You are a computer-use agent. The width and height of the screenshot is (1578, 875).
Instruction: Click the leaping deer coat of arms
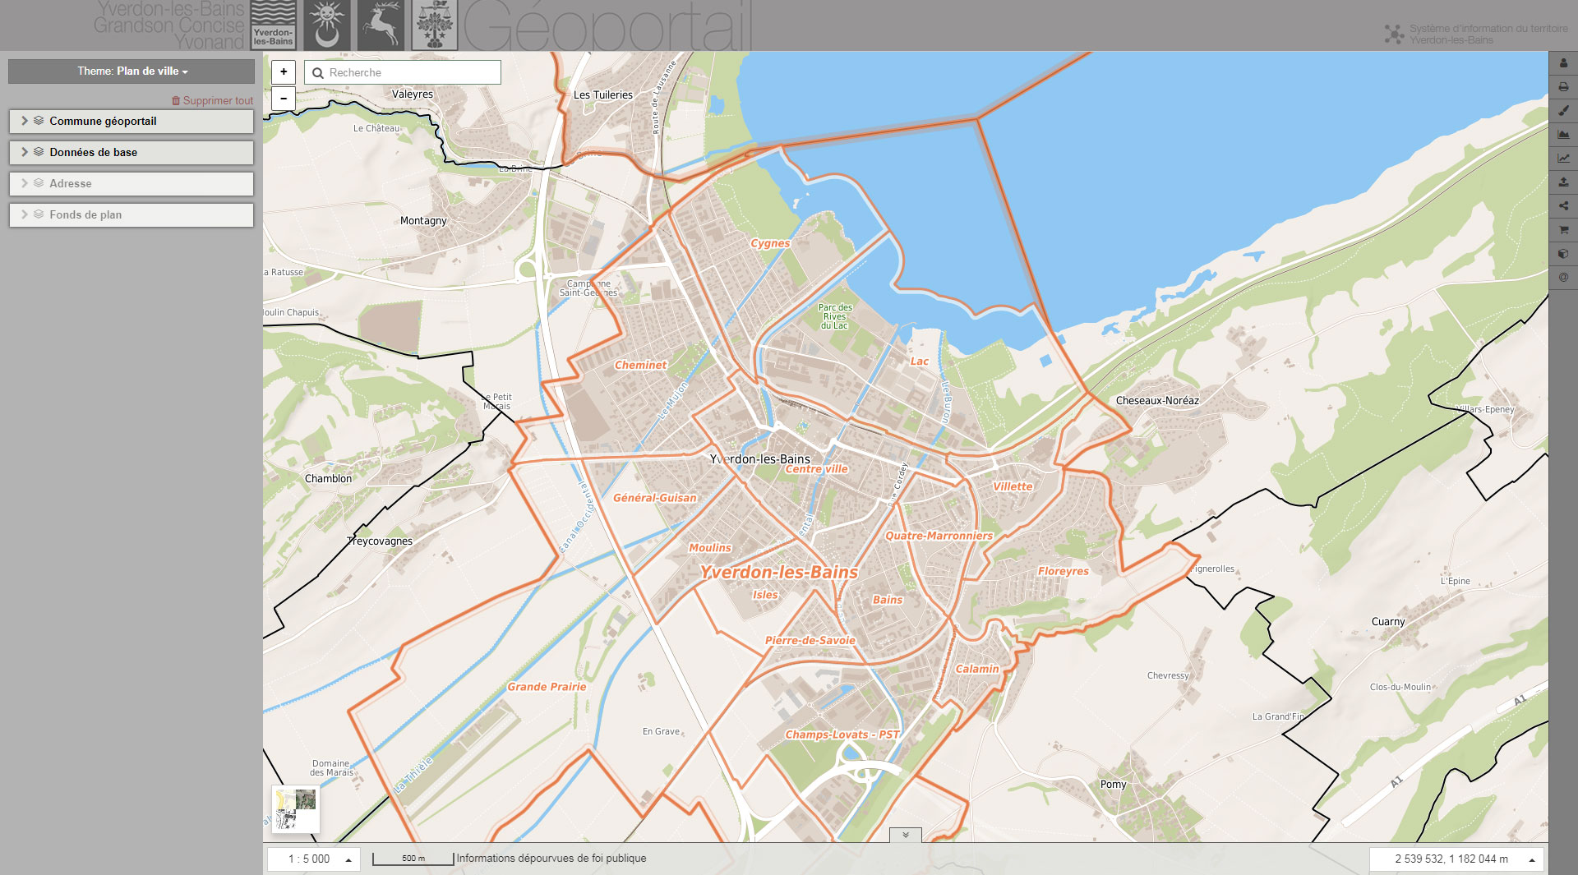[381, 25]
